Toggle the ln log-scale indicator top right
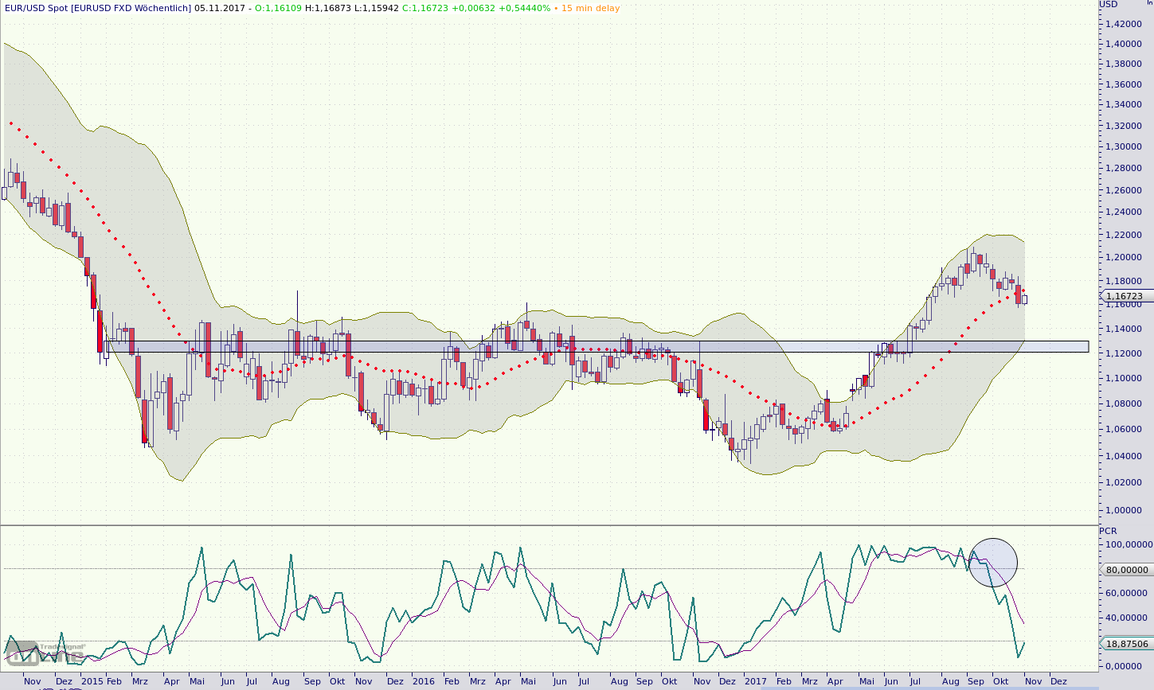 (x=1148, y=3)
